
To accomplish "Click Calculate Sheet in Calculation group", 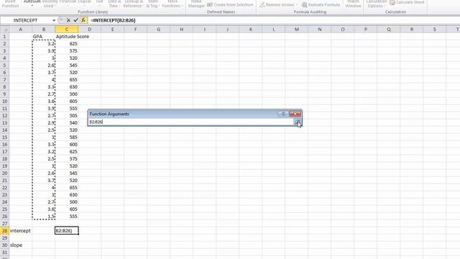I will (407, 2).
